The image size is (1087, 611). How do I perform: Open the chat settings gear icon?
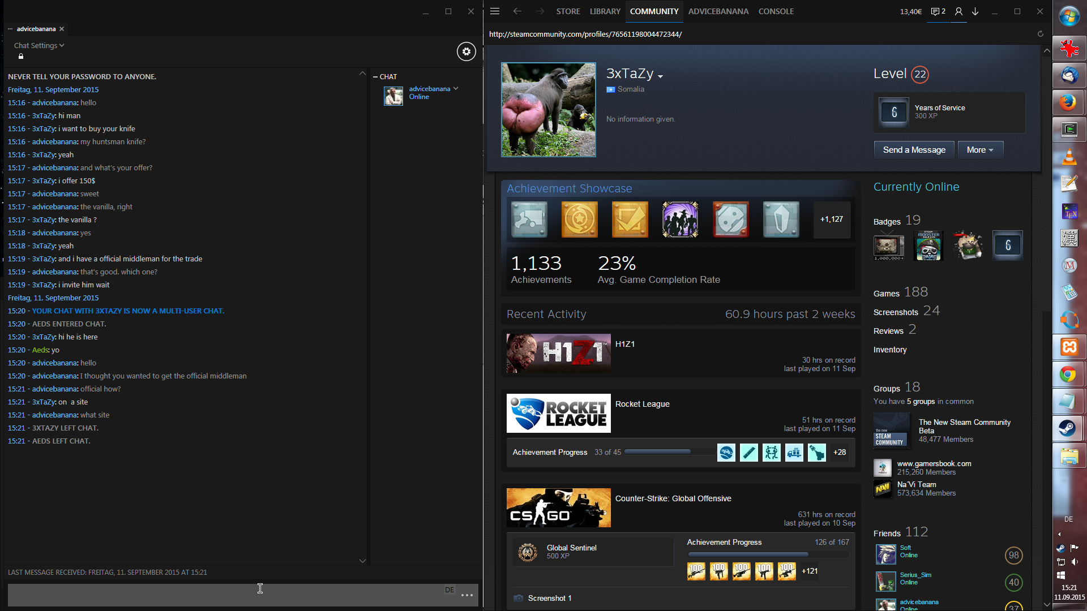(x=466, y=51)
